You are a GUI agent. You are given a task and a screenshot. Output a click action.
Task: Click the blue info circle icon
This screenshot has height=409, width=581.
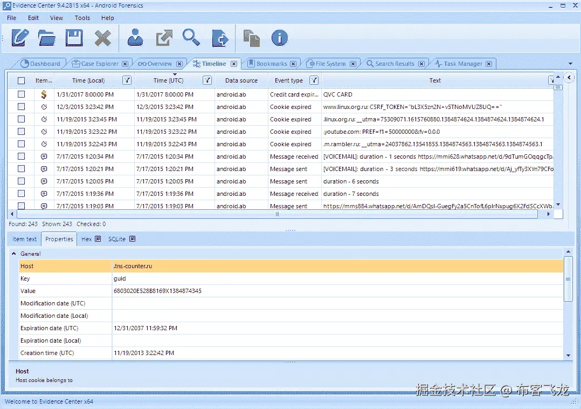click(279, 38)
